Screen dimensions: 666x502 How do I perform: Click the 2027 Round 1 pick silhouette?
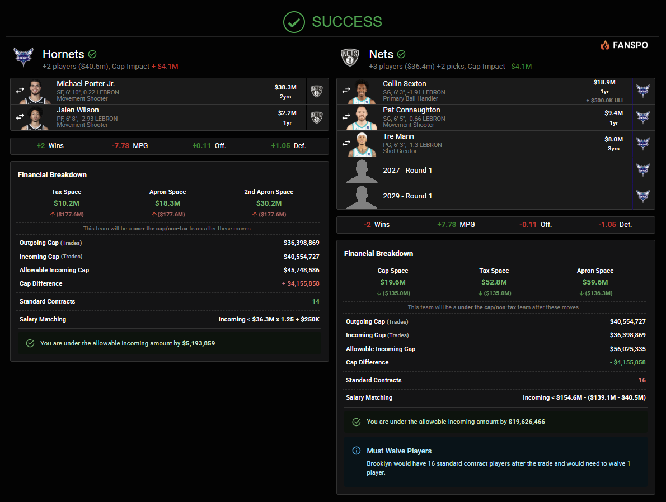tap(362, 171)
